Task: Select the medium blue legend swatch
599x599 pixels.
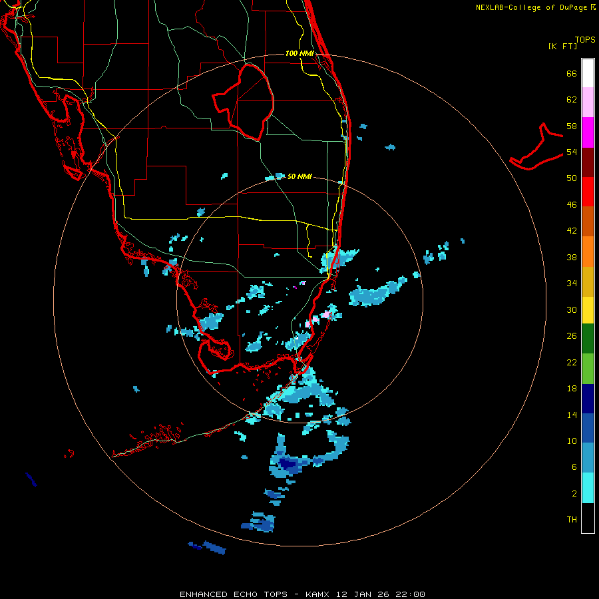Action: [588, 428]
